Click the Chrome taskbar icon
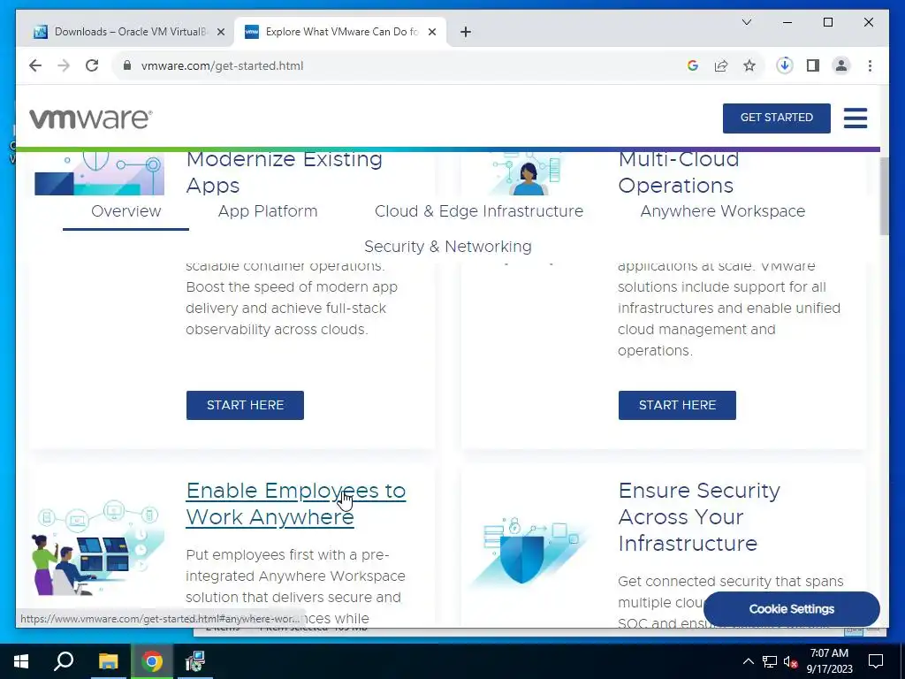Image resolution: width=905 pixels, height=679 pixels. [x=152, y=661]
